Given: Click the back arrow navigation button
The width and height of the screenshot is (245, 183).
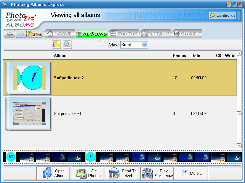Looking at the screenshot, I should pyautogui.click(x=10, y=34).
